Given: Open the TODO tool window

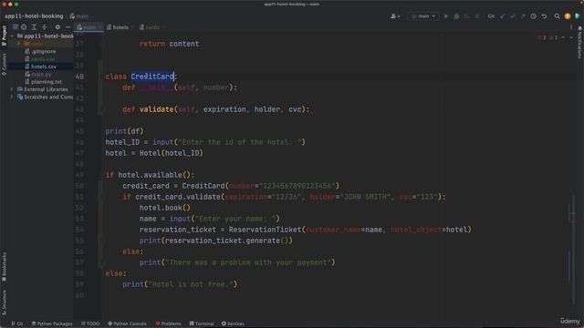Looking at the screenshot, I should 90,323.
